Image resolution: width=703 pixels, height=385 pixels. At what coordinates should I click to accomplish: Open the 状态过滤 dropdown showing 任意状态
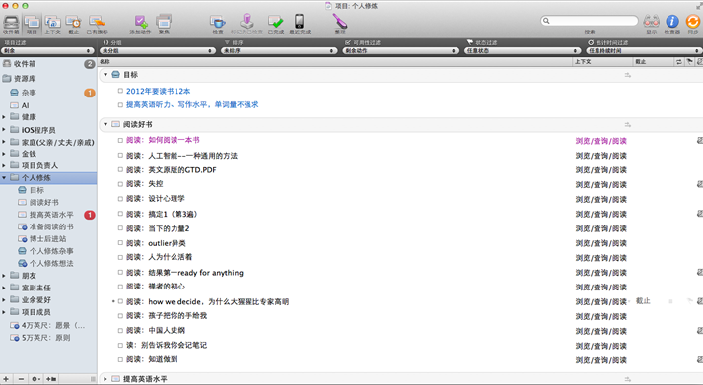tap(523, 51)
